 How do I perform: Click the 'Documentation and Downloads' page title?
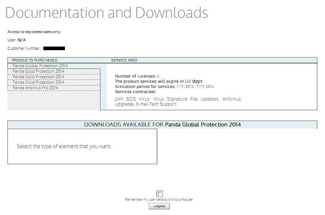click(107, 13)
